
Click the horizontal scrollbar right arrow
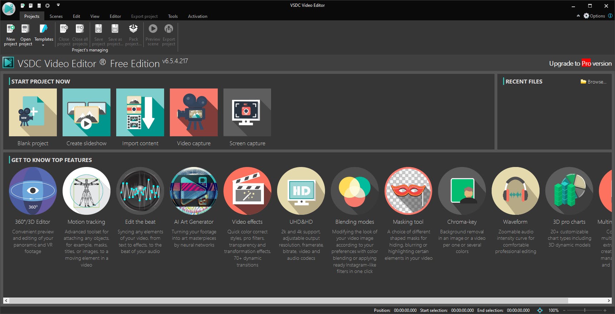(x=609, y=300)
